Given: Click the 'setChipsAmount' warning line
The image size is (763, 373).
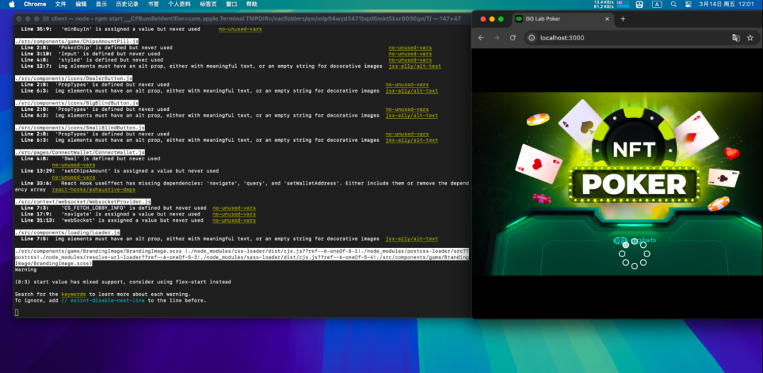Looking at the screenshot, I should pos(119,171).
